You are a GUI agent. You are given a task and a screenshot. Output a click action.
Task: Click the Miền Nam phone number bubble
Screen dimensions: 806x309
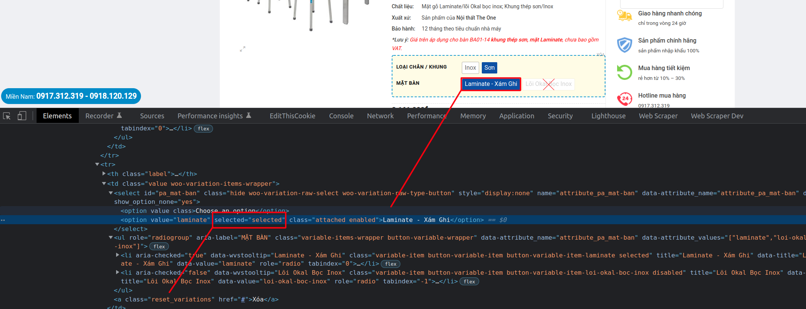coord(71,96)
